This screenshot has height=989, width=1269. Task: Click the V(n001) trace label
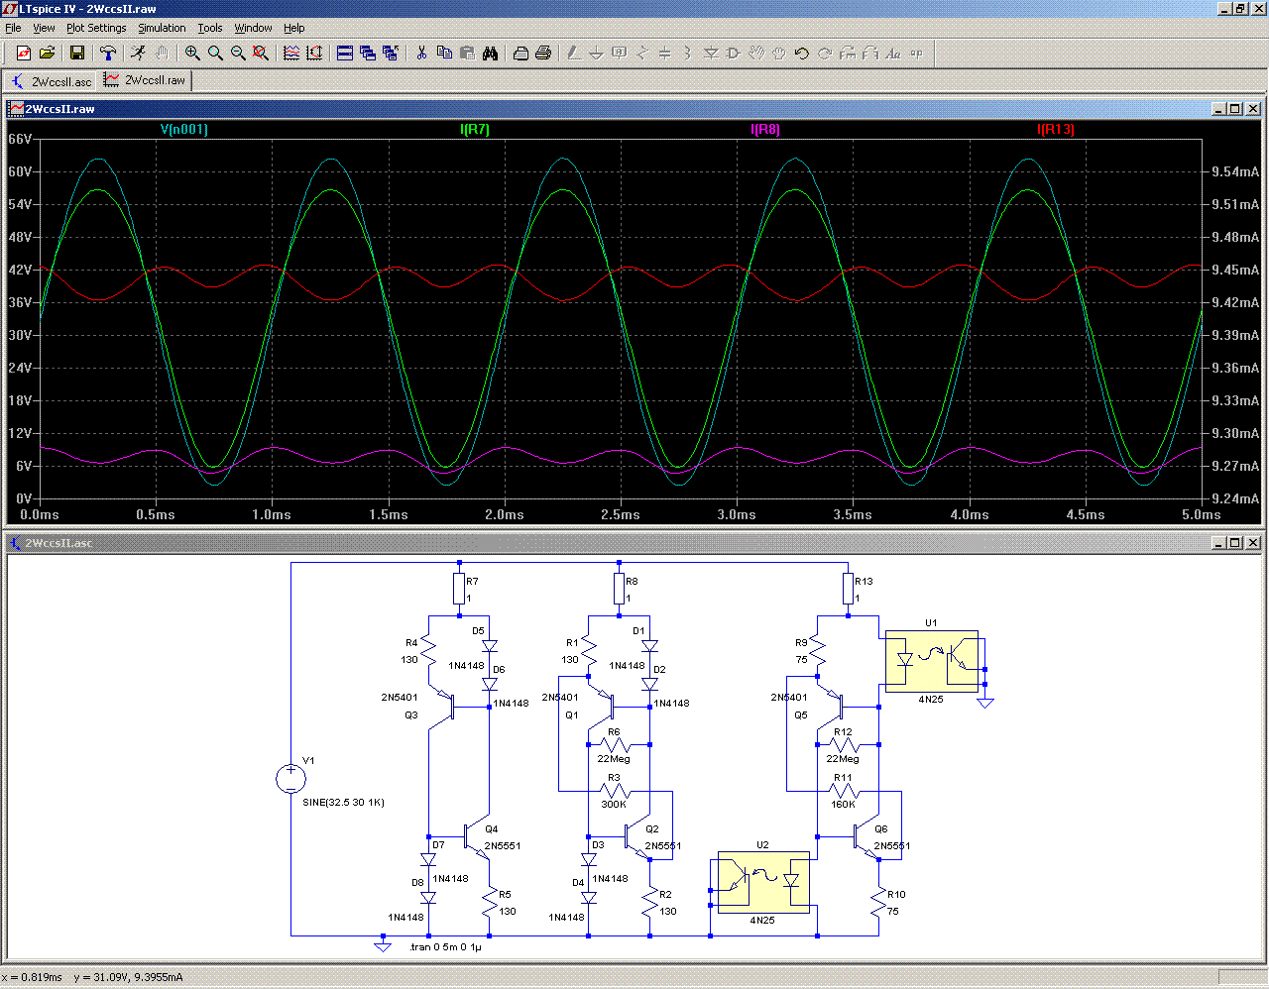184,129
